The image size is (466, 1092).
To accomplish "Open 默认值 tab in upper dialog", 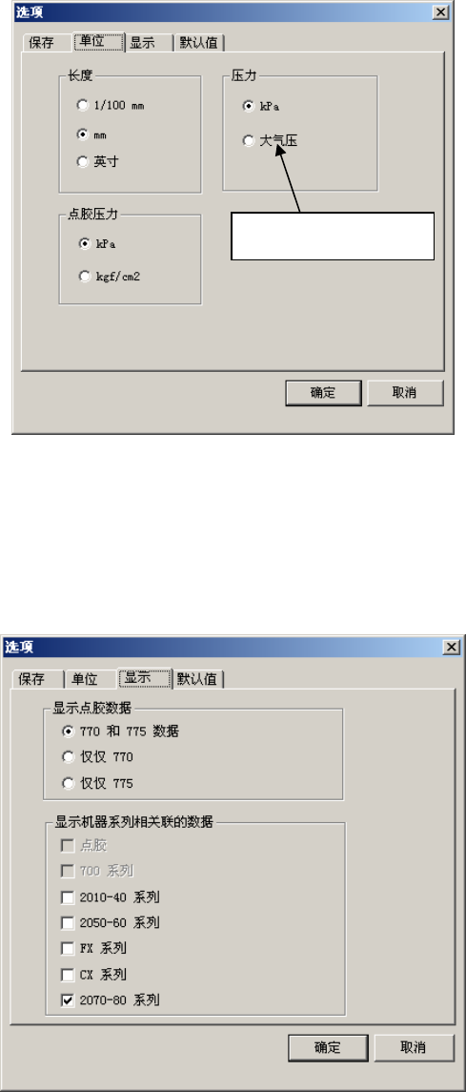I will pos(199,43).
